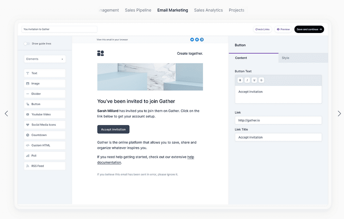Add the Social Media Icons element
344x219 pixels.
(45, 125)
